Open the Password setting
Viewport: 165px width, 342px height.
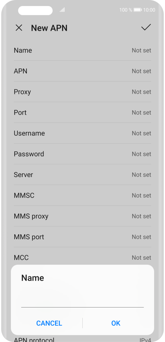tap(82, 154)
